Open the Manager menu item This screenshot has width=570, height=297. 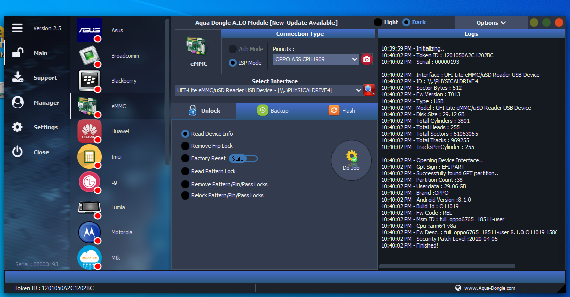(x=46, y=103)
